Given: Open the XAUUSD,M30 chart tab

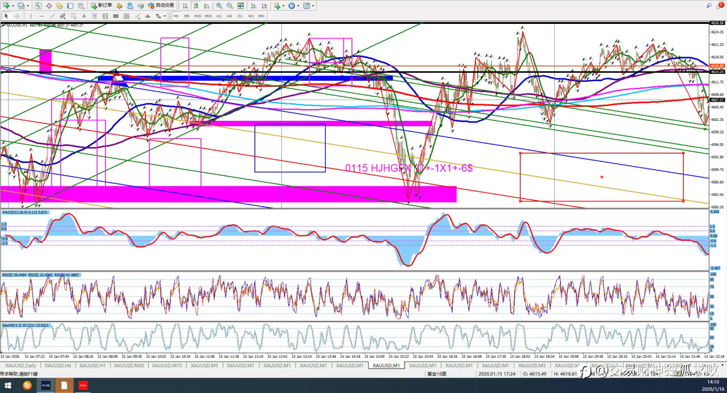Looking at the screenshot, I should tap(128, 366).
